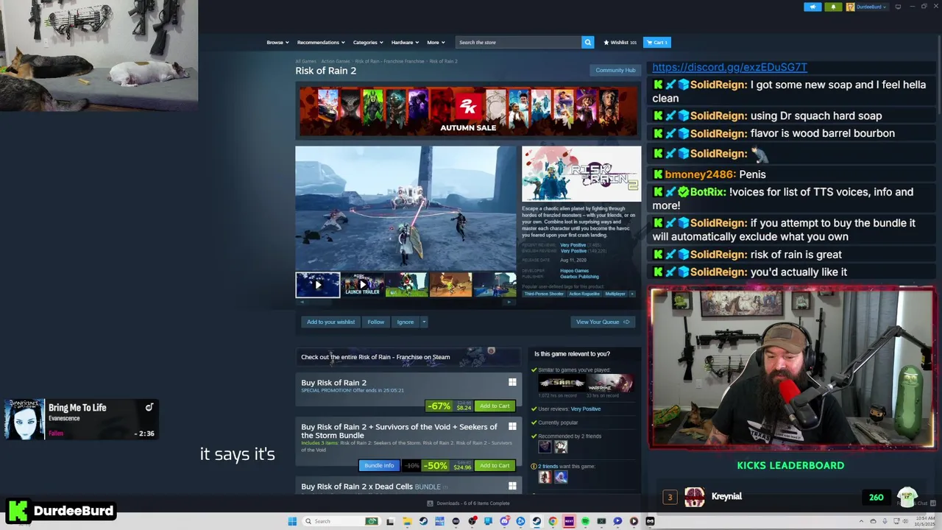Expand the DurdeeBurd account dropdown
This screenshot has width=942, height=530.
[x=874, y=7]
